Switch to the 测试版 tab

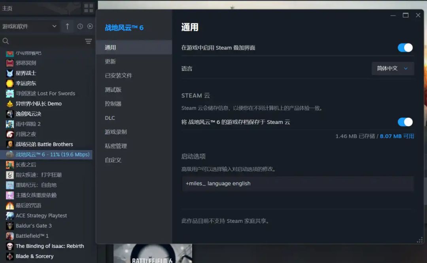[134, 90]
